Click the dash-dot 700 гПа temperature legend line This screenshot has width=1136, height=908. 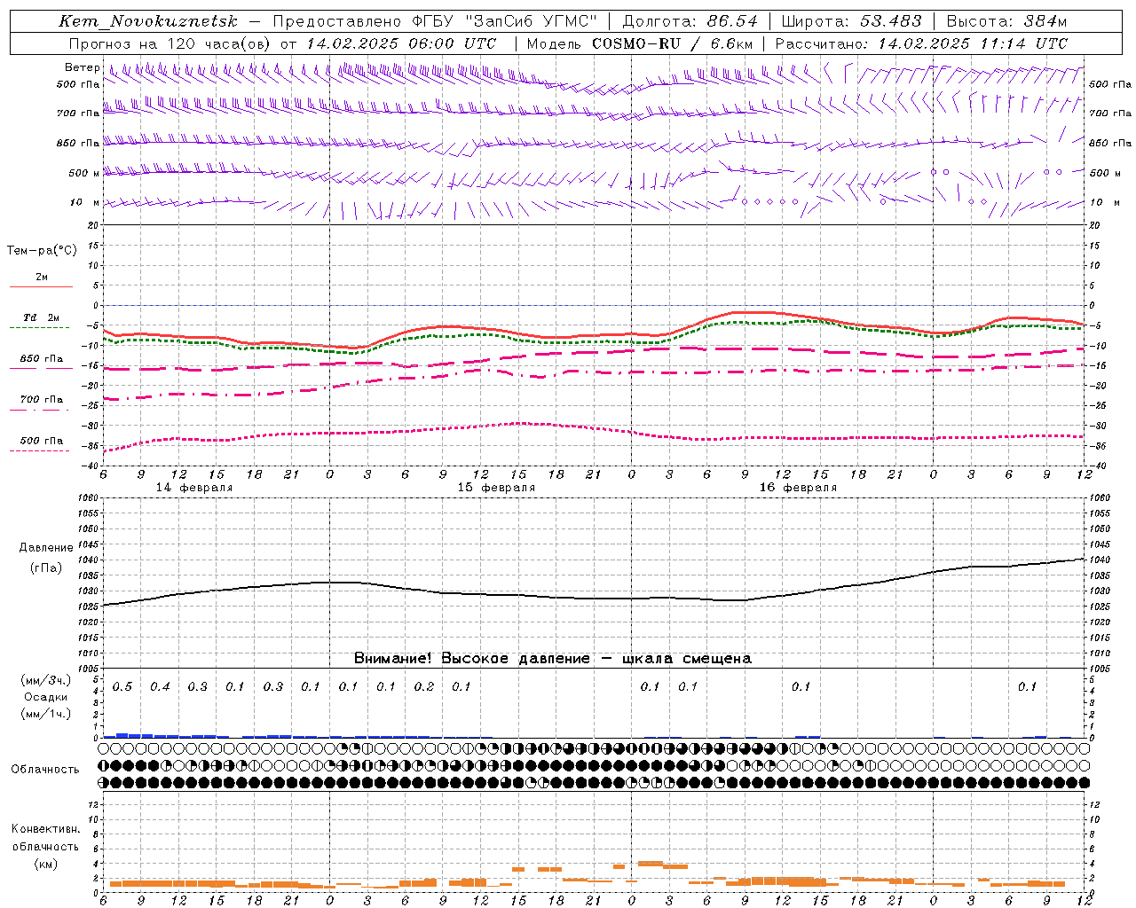[x=39, y=410]
